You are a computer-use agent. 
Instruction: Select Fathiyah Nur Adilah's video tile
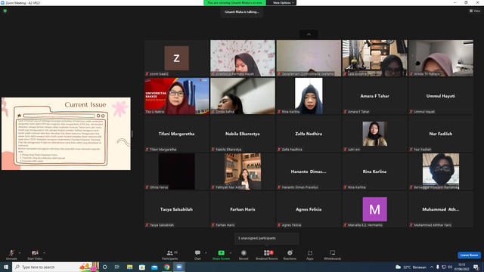pos(243,172)
